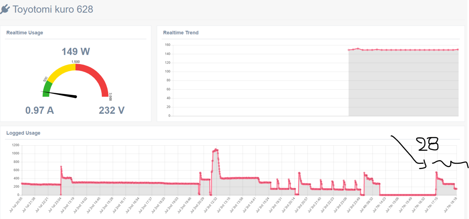Screen dimensions: 469x219
Task: Click the 500 tick label on the gauge
Action: tap(45, 79)
